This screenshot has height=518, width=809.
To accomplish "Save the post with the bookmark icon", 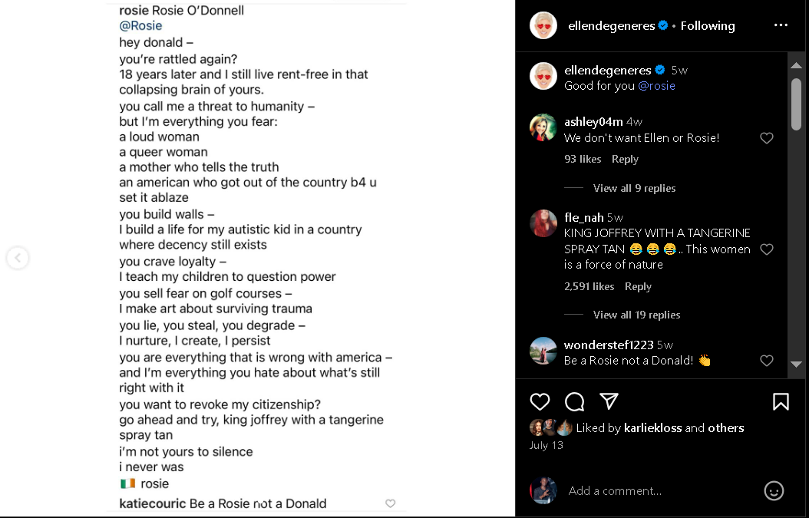I will 781,401.
